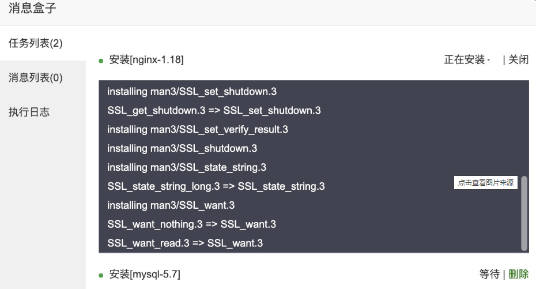Viewport: 536px width, 289px height.
Task: Click 关闭 for the nginx install task
Action: tap(518, 59)
